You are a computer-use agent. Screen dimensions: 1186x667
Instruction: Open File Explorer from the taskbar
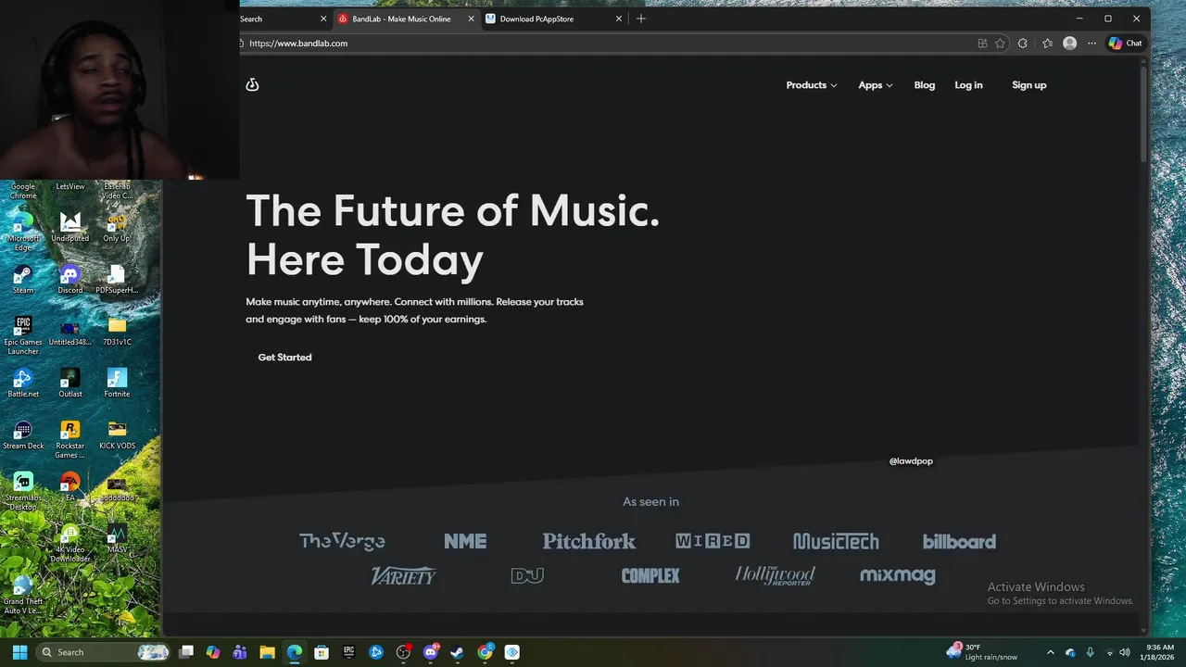267,652
